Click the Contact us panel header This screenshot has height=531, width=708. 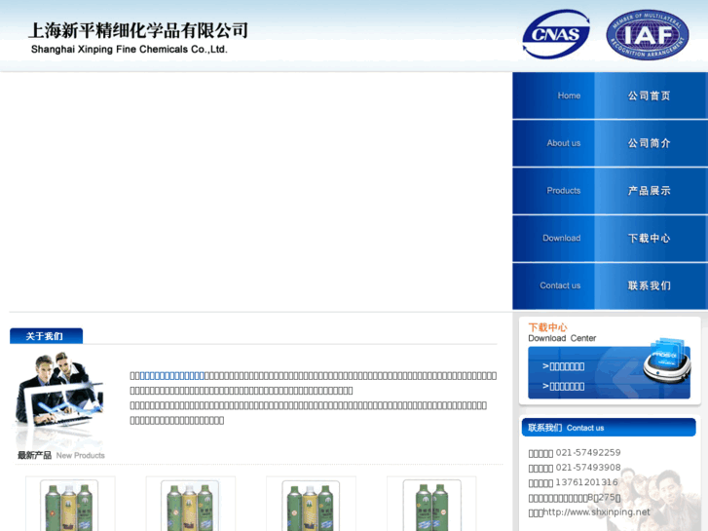coord(609,428)
